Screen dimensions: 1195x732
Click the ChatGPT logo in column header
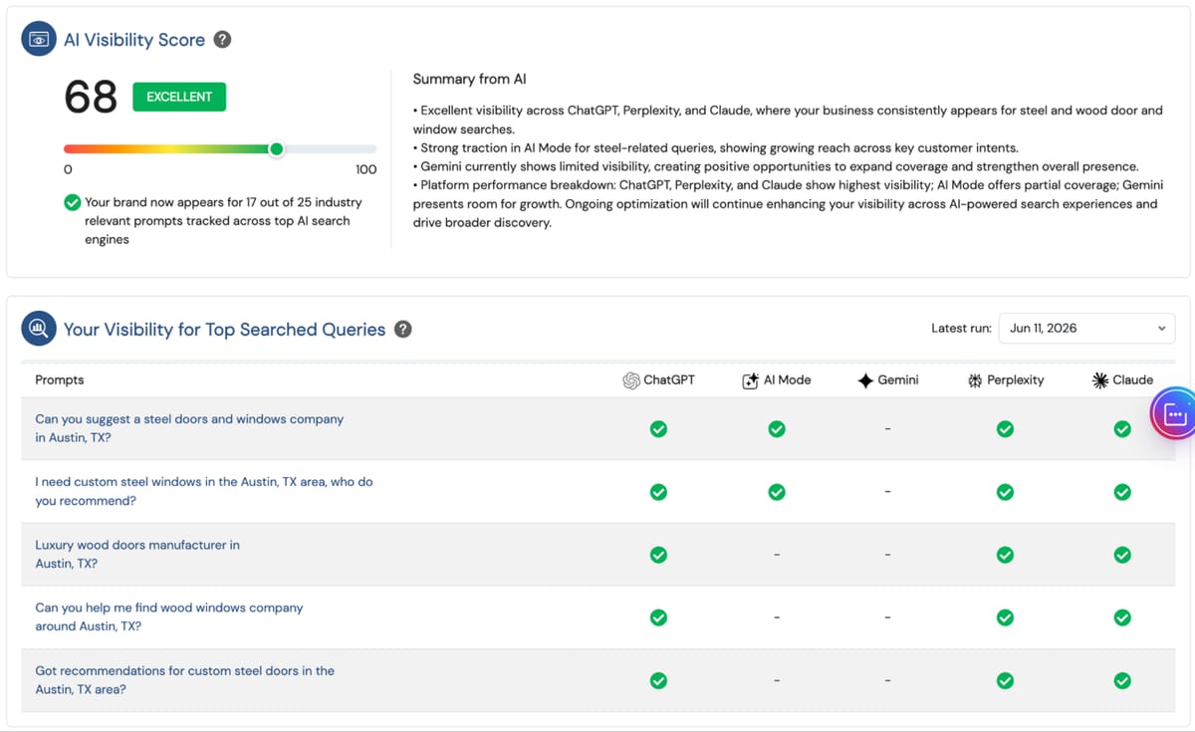631,380
